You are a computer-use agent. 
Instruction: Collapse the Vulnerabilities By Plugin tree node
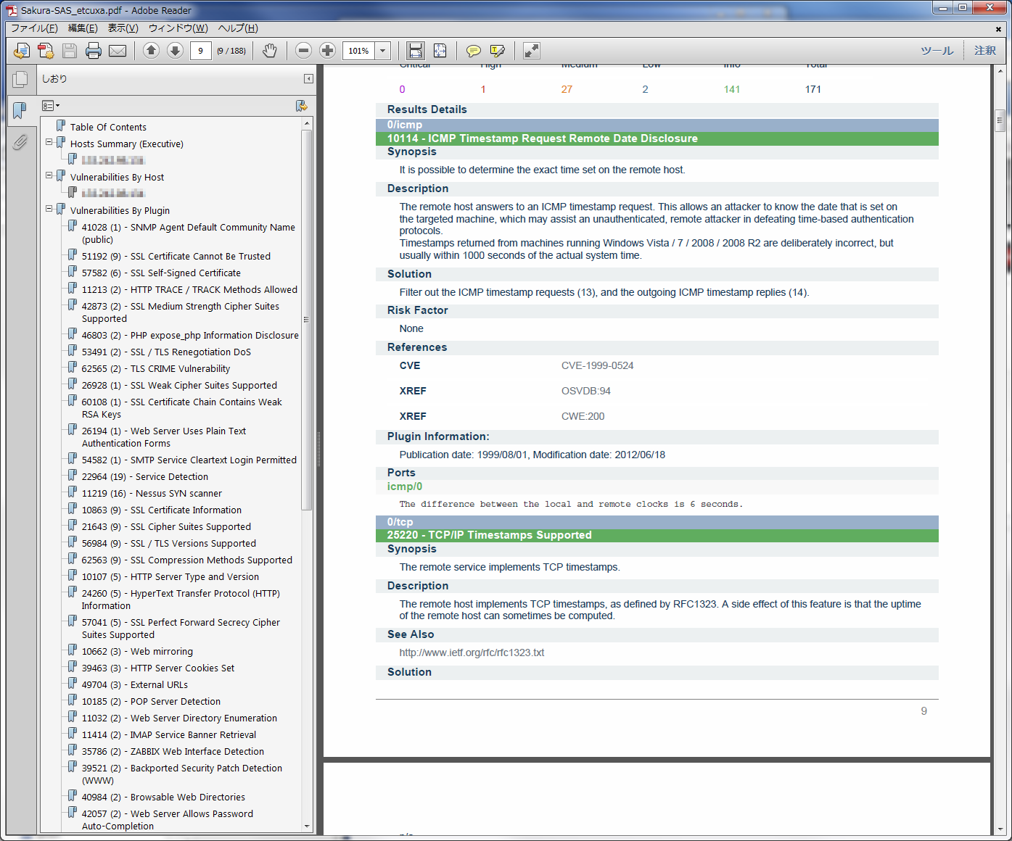[x=49, y=209]
